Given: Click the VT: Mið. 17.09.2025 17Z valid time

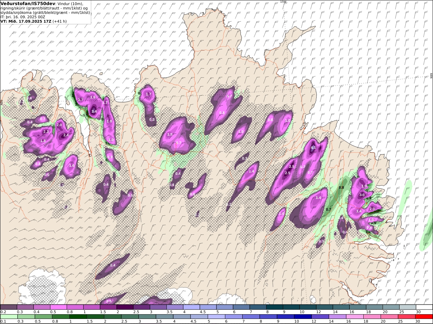Looking at the screenshot, I should click(26, 21).
